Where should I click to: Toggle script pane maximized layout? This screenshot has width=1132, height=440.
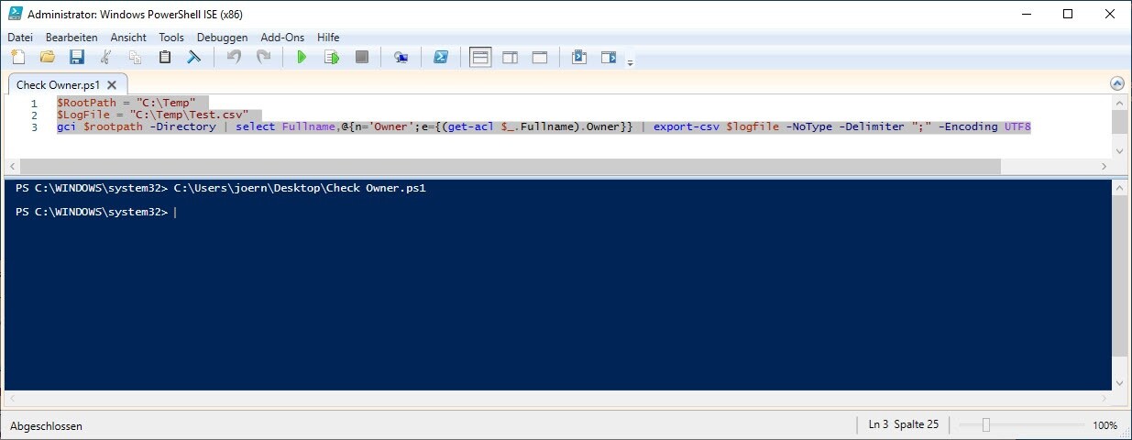[540, 58]
